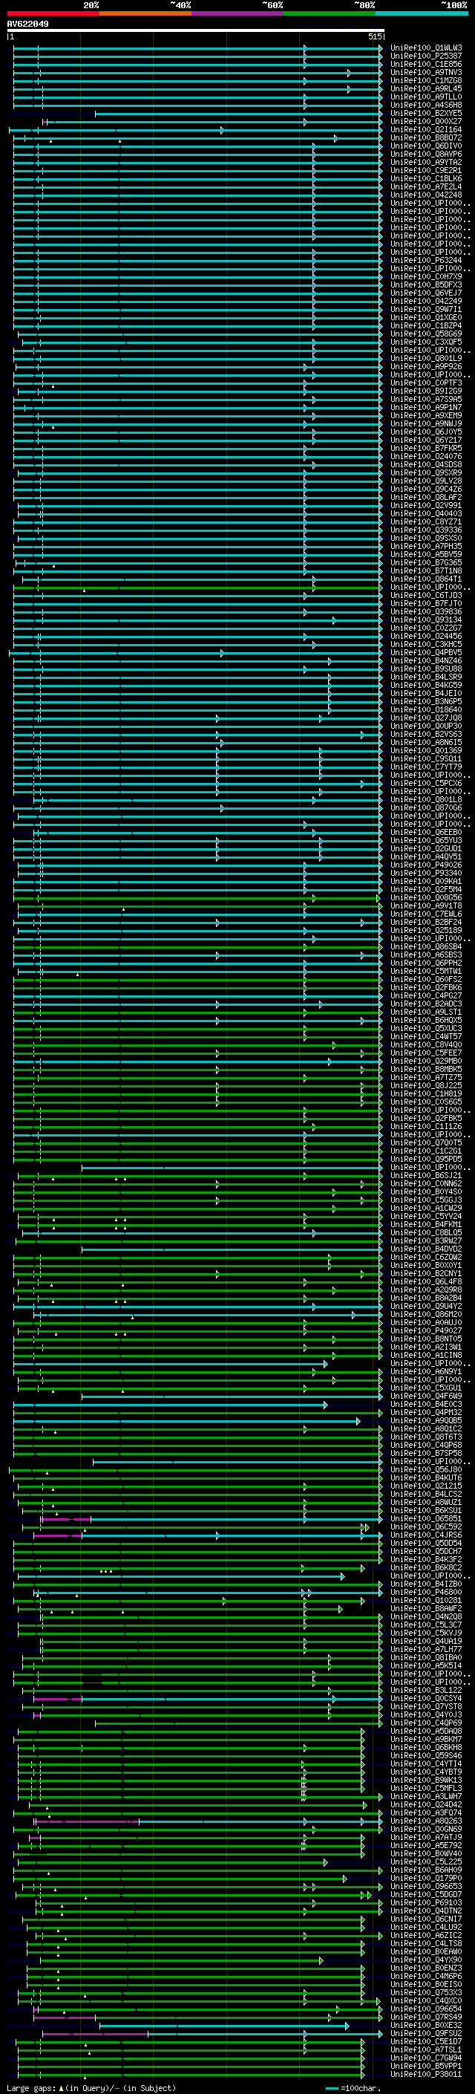Open hit UniRef100_Q7Q0T5

[x=426, y=1143]
